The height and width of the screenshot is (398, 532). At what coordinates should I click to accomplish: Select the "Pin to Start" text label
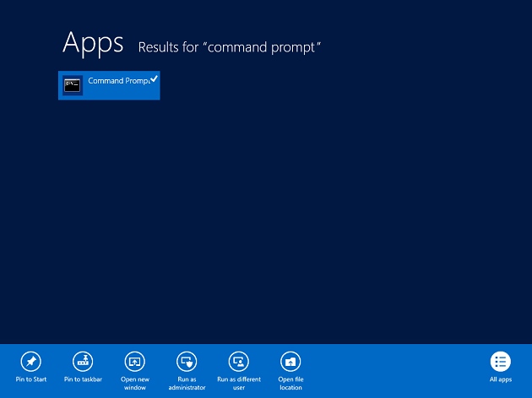tap(30, 379)
